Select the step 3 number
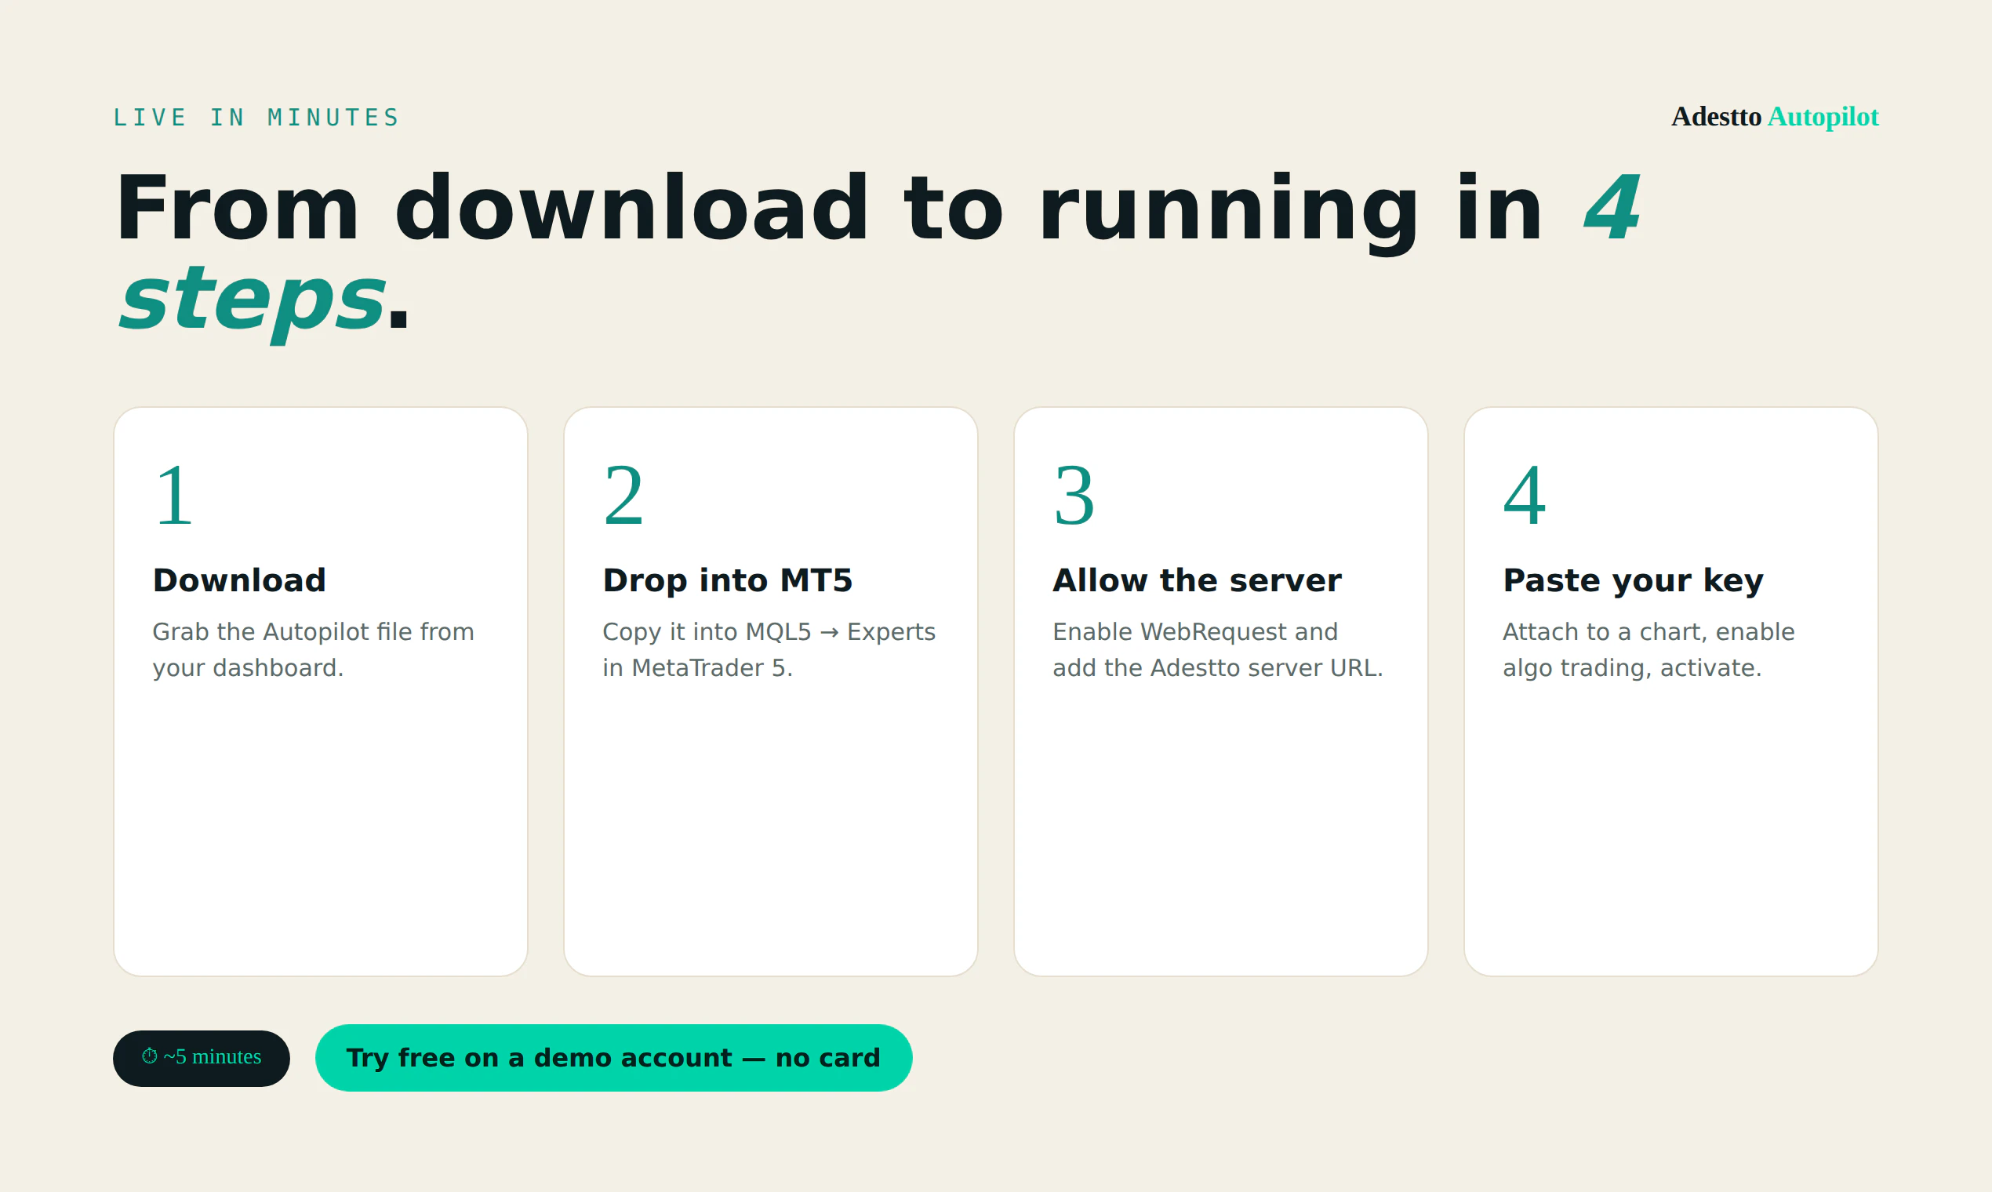This screenshot has height=1192, width=1992. click(x=1074, y=496)
